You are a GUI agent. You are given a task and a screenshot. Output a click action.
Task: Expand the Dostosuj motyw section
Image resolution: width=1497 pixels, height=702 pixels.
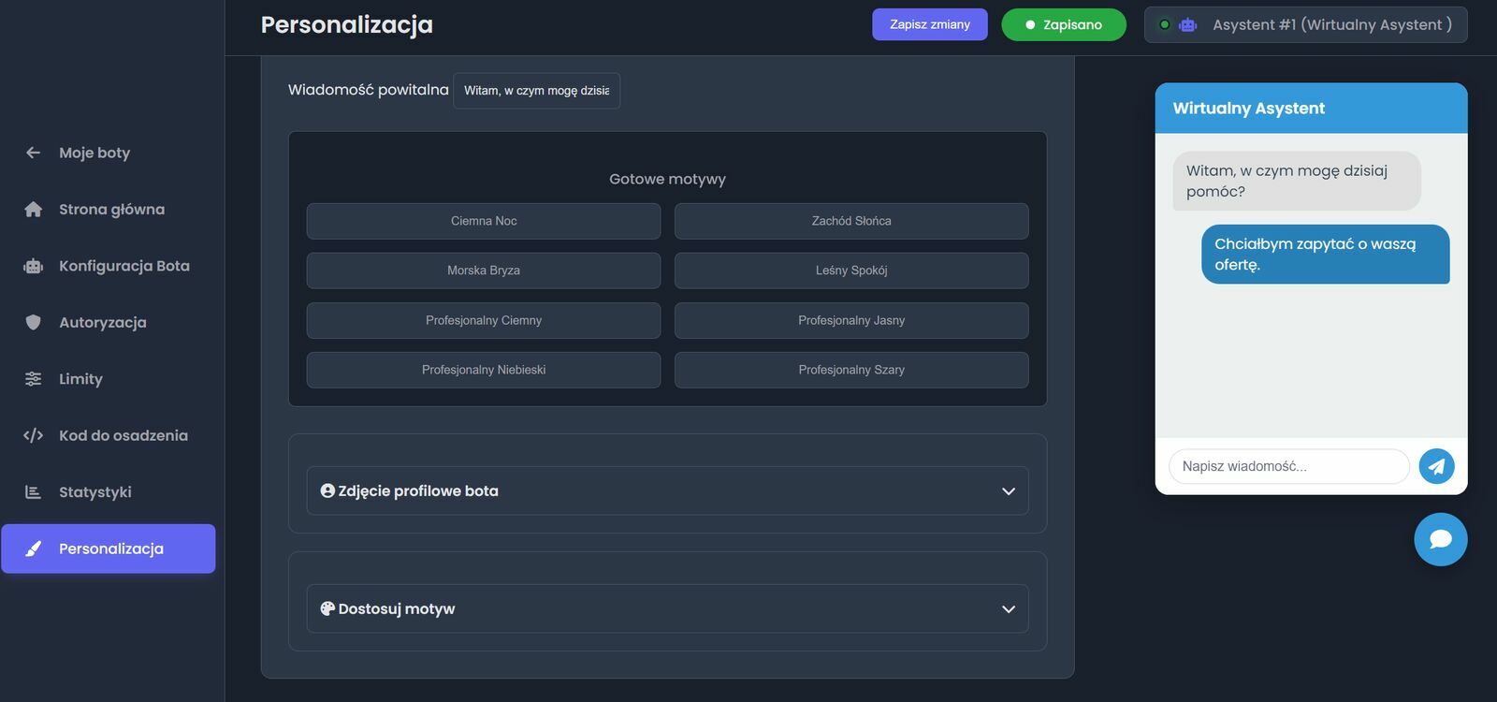point(667,608)
